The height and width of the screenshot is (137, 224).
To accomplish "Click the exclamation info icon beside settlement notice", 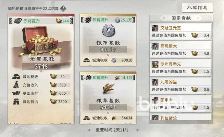I will tap(63, 8).
